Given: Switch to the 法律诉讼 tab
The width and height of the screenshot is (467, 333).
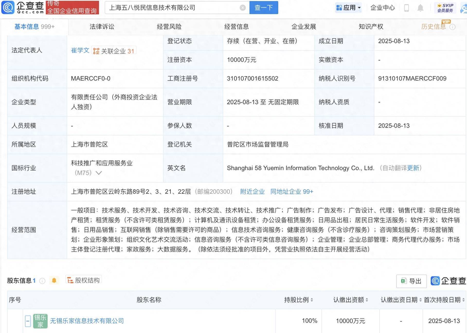Looking at the screenshot, I should click(x=102, y=26).
